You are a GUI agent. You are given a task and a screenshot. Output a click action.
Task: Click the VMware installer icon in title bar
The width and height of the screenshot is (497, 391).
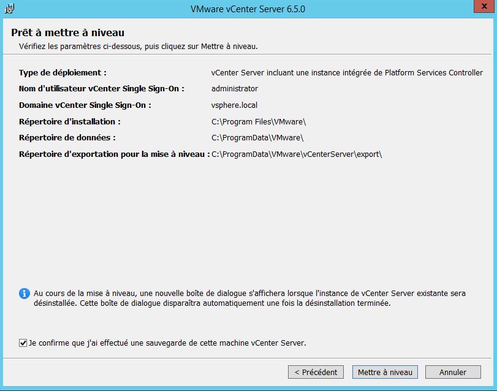[x=9, y=9]
